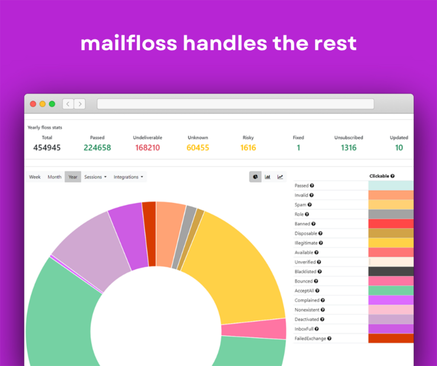Viewport: 437px width, 366px height.
Task: Click the browser address bar
Action: (x=236, y=104)
